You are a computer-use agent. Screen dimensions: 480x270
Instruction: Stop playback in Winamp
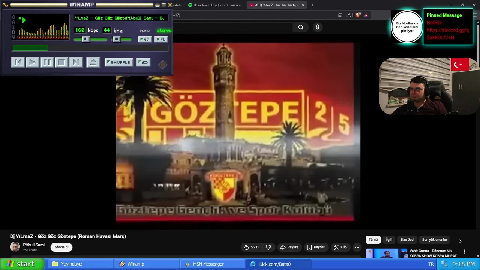pos(61,62)
